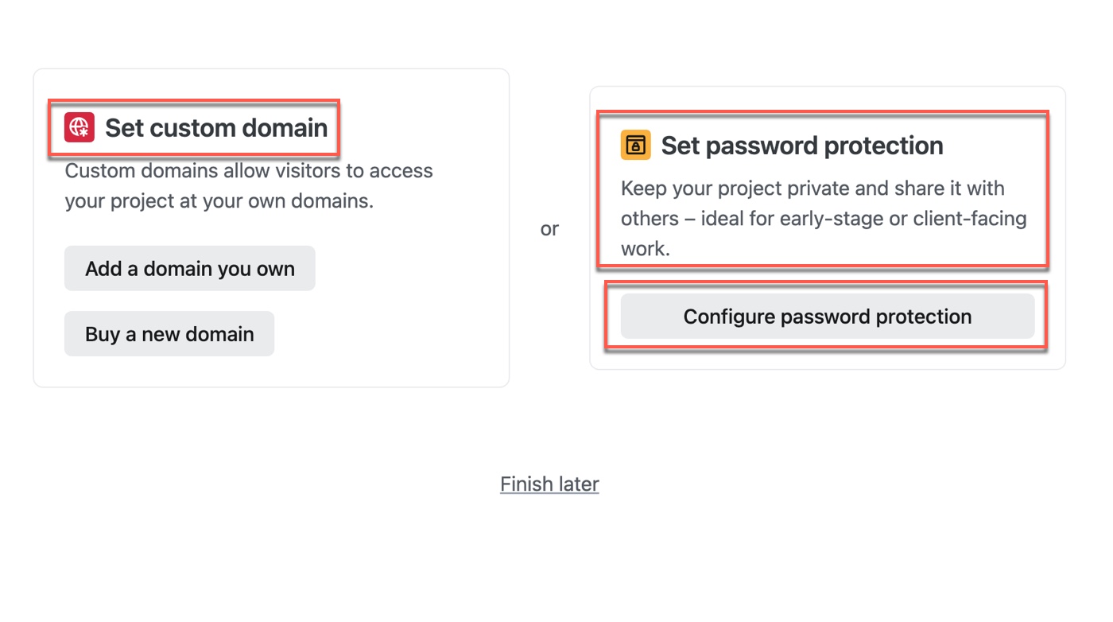
Task: Click the top padding of the custom domain card
Action: click(271, 83)
